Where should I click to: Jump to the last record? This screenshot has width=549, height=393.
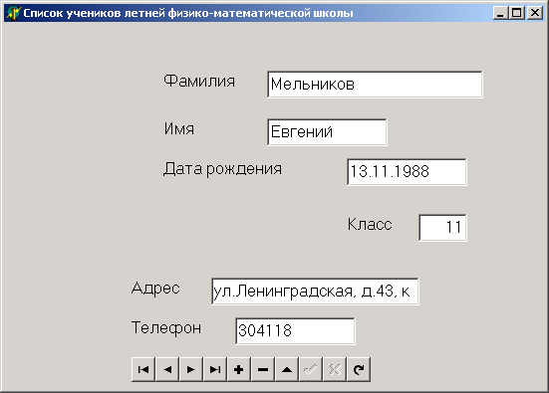pyautogui.click(x=215, y=369)
